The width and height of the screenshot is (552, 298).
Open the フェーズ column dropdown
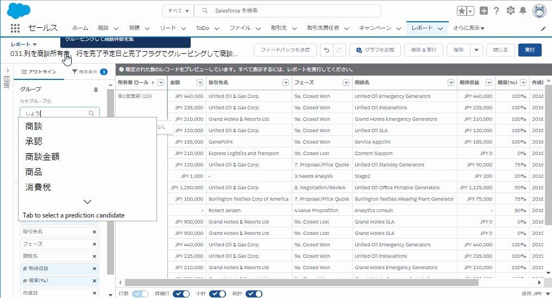point(346,83)
